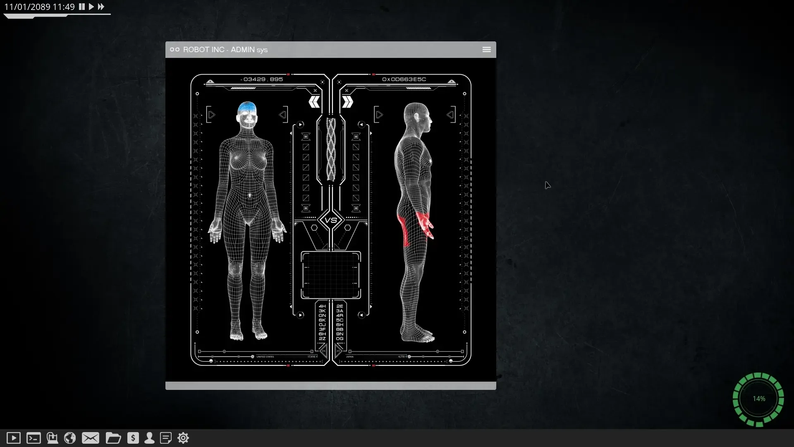Open the settings gear icon

[x=183, y=438]
